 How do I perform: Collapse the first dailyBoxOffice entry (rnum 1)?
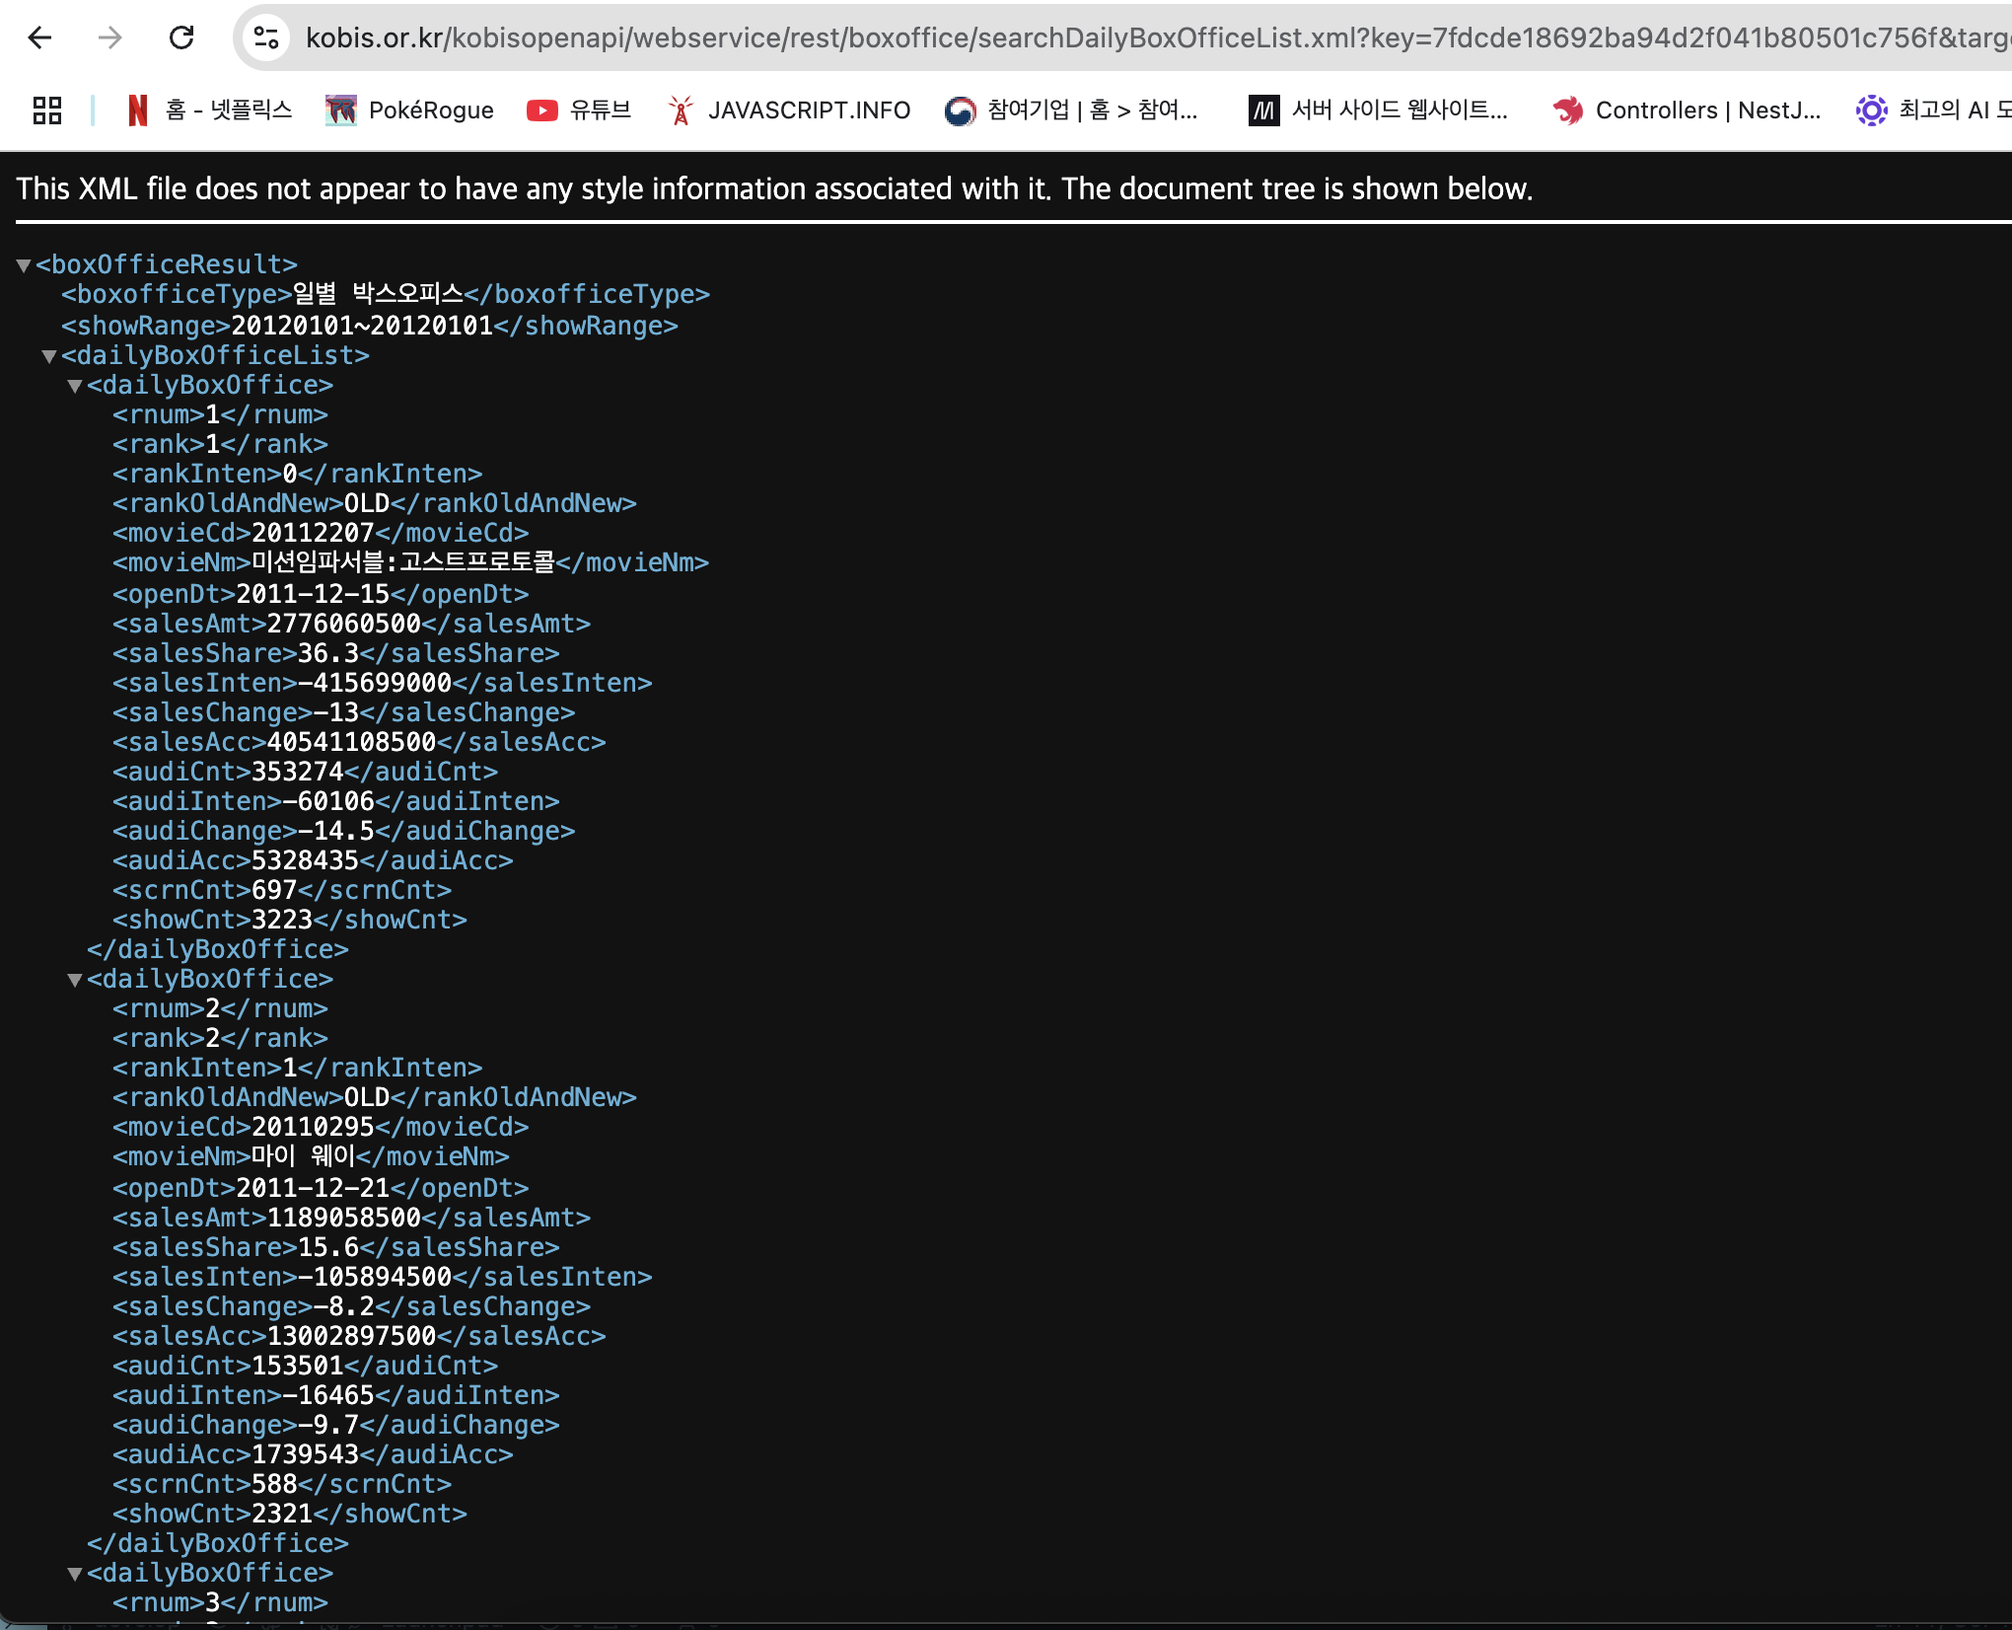click(75, 386)
